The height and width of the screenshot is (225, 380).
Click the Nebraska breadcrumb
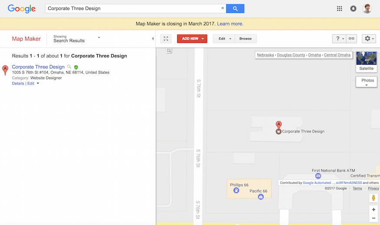[x=265, y=55]
